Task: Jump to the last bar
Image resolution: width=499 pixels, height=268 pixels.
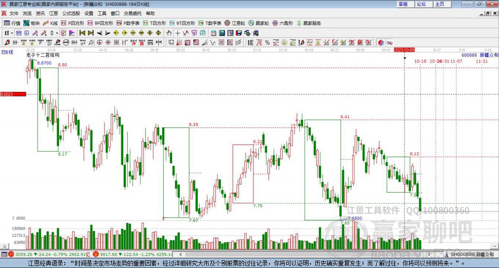Action: tap(91, 33)
